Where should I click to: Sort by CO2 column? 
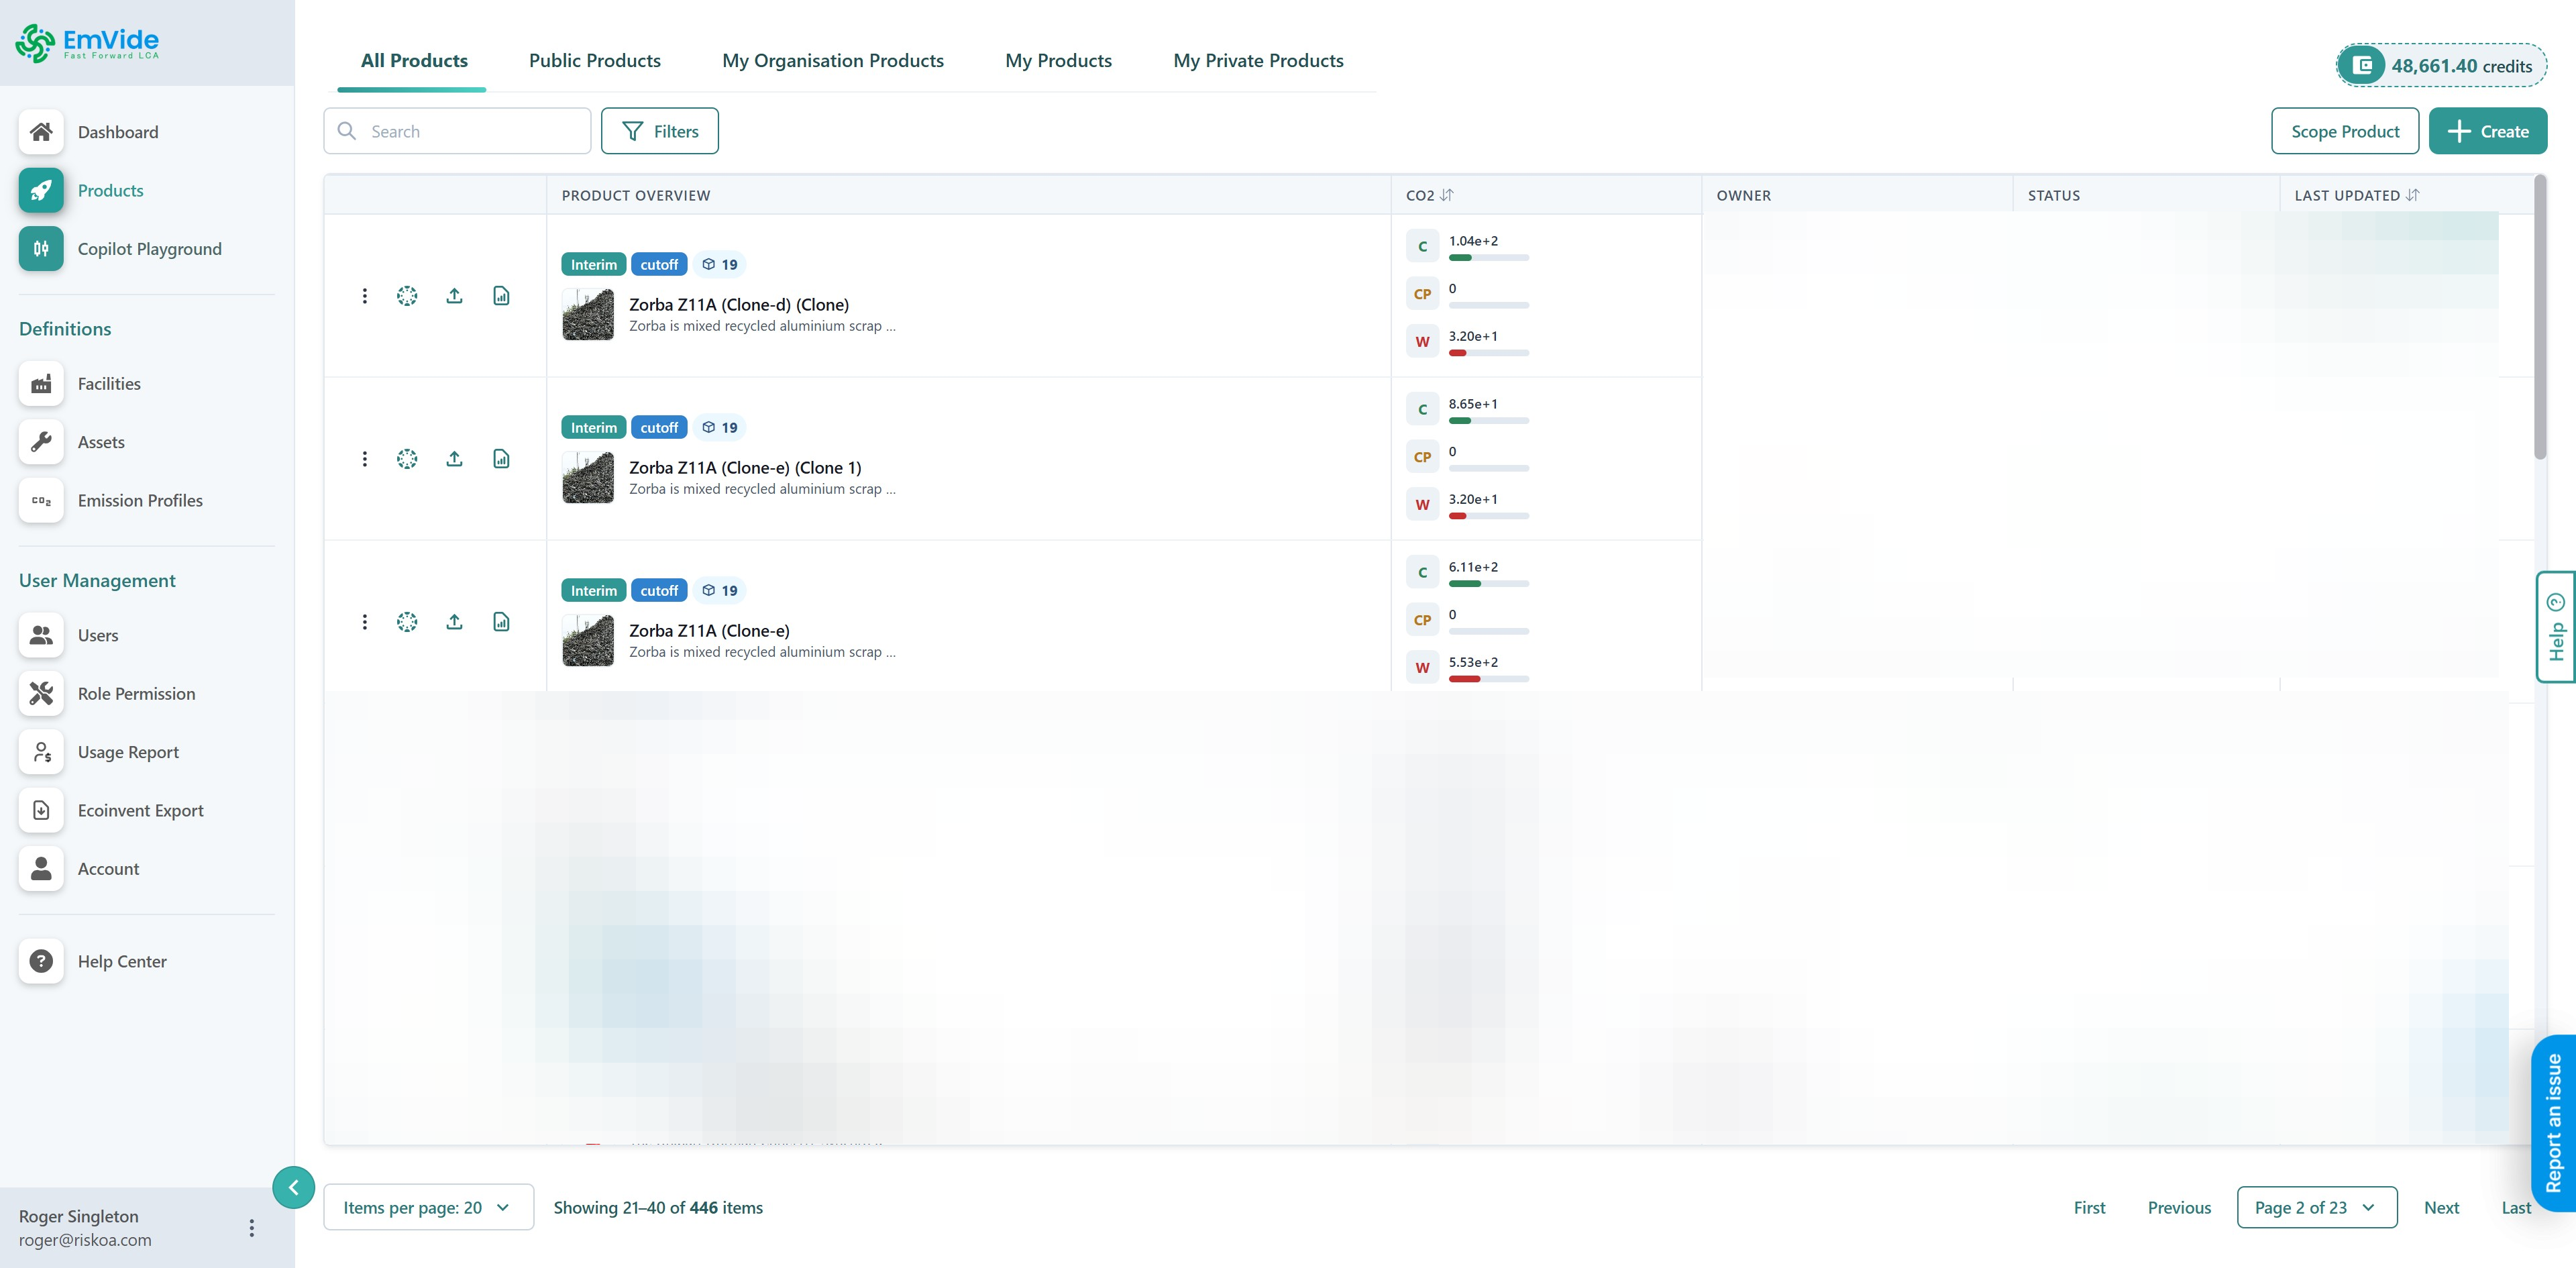(x=1446, y=195)
